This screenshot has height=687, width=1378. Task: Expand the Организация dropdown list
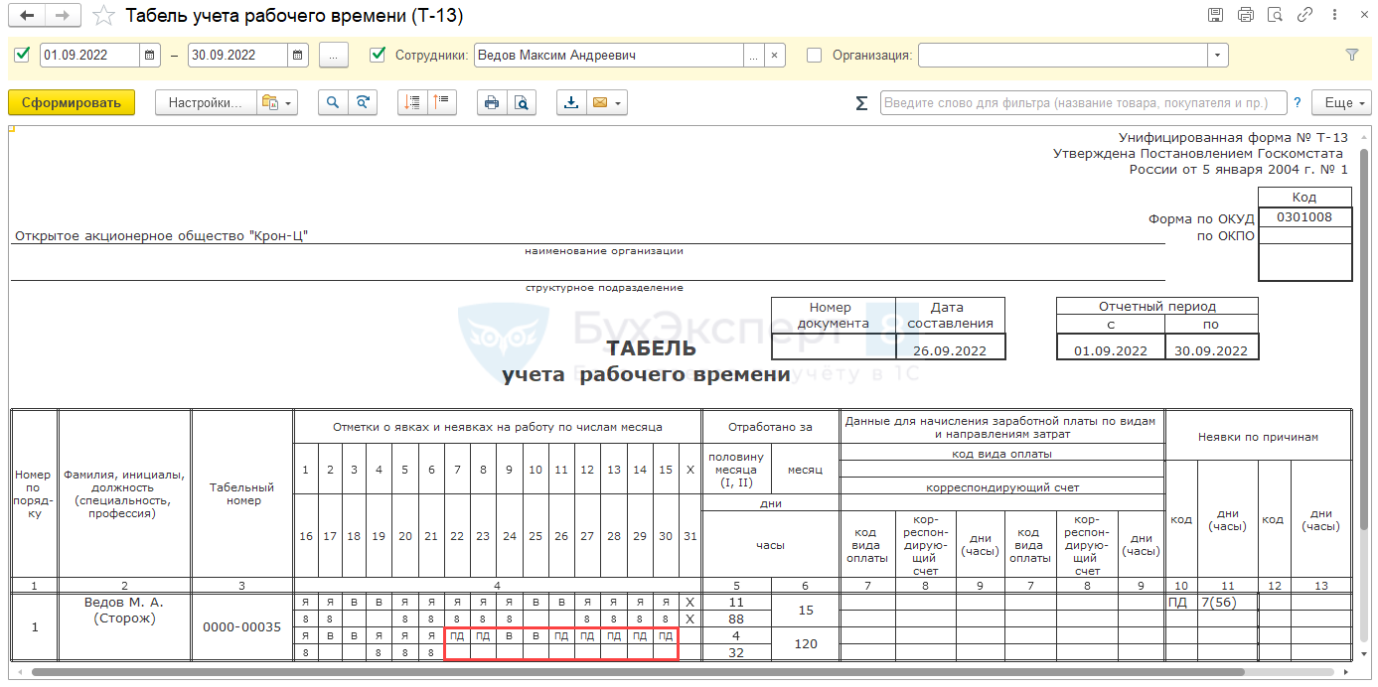tap(1218, 56)
